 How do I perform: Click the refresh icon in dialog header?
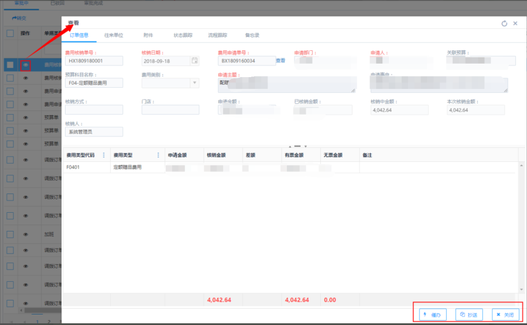[504, 23]
